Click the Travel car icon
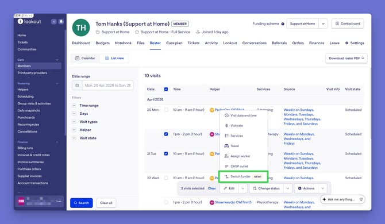Image resolution: width=385 pixels, height=224 pixels. pyautogui.click(x=226, y=146)
